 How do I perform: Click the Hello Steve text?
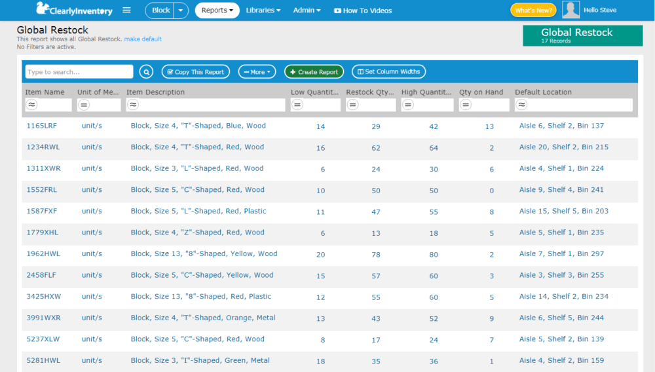click(600, 10)
